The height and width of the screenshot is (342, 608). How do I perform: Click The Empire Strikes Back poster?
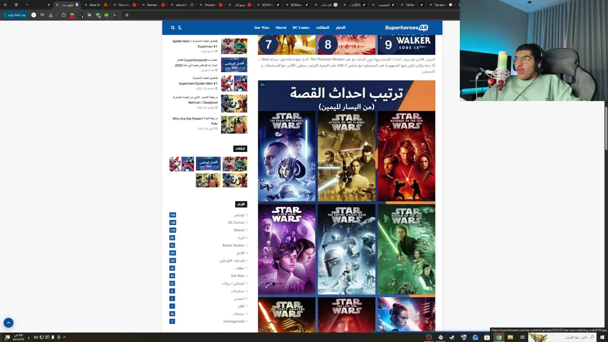click(346, 250)
